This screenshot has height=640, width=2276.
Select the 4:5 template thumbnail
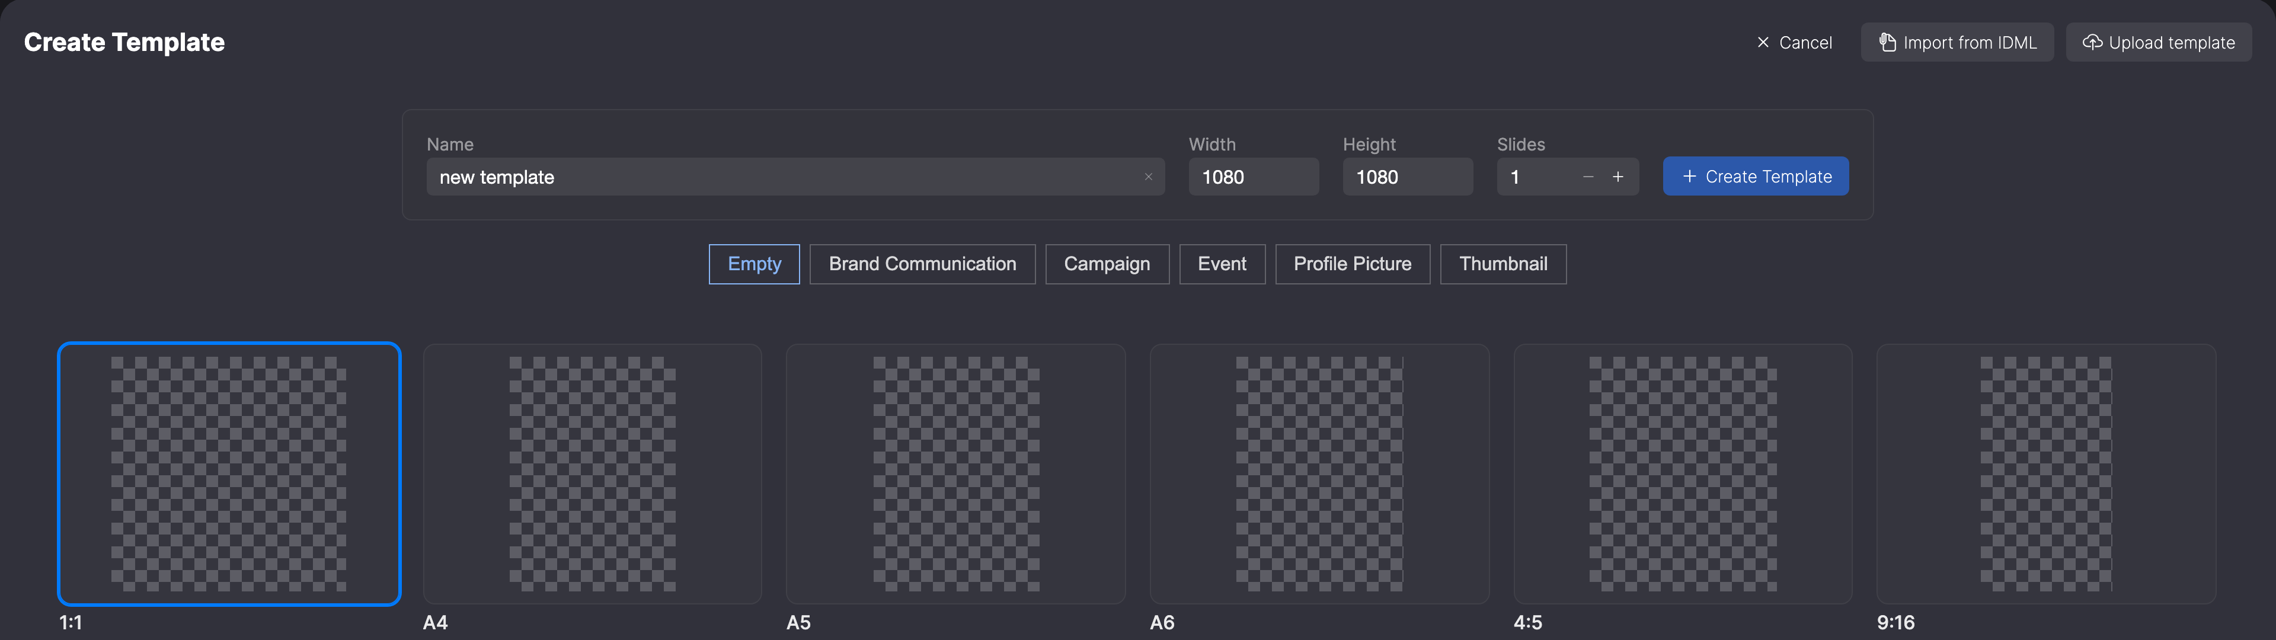1682,474
